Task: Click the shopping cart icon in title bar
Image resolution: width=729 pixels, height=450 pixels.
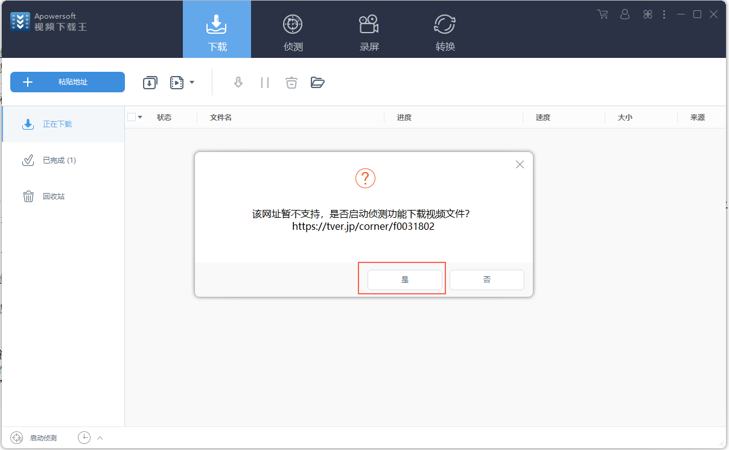Action: pos(602,14)
